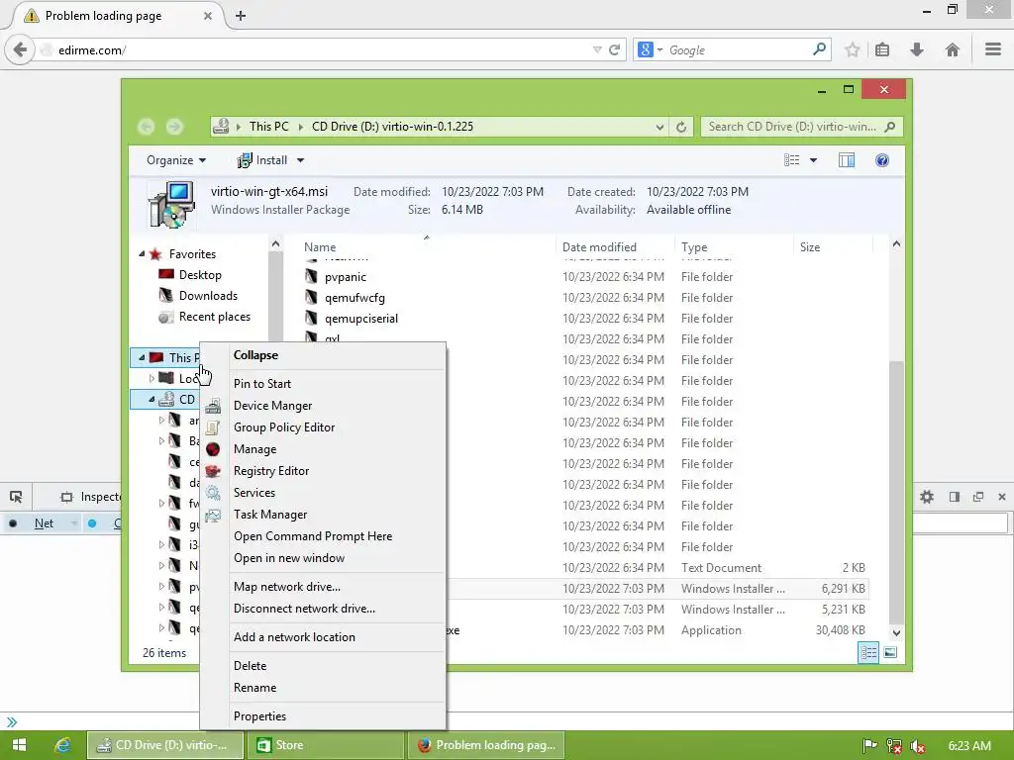Viewport: 1014px width, 760px height.
Task: Open Properties from the context menu
Action: click(259, 716)
